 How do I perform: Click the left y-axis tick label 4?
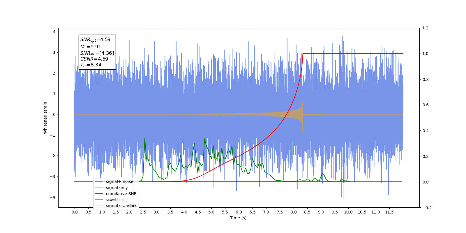click(x=54, y=32)
